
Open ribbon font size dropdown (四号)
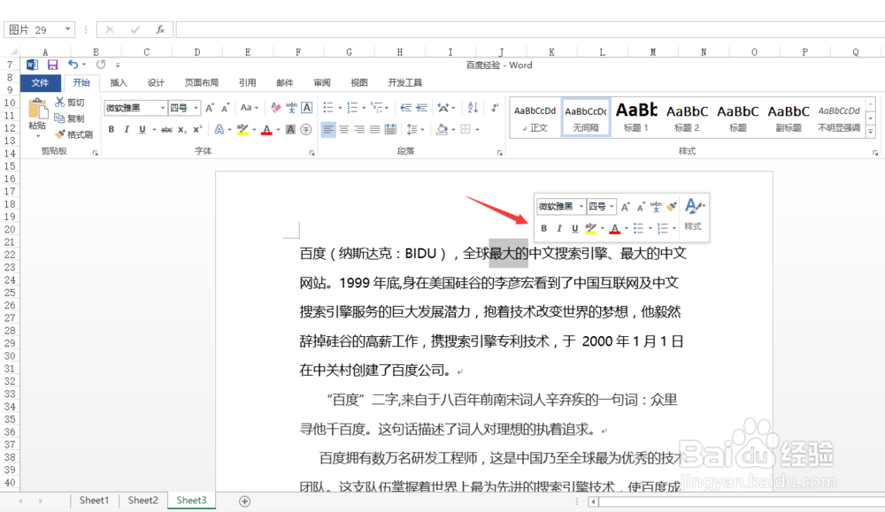click(196, 108)
